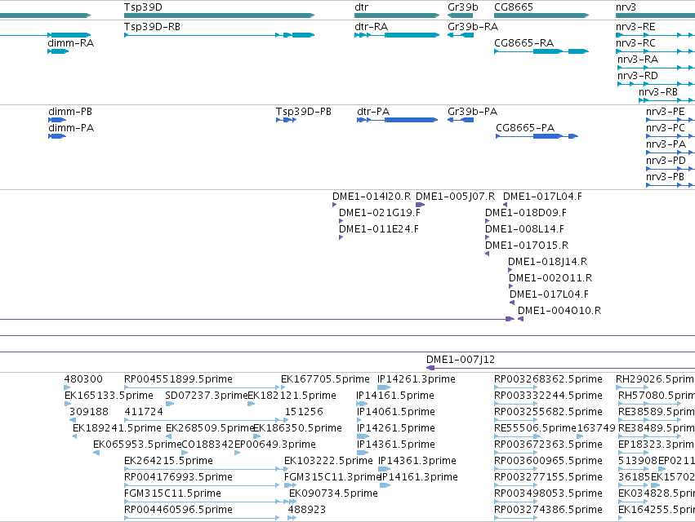Click the EK090734.5prime EST label
The height and width of the screenshot is (522, 695).
coord(333,493)
